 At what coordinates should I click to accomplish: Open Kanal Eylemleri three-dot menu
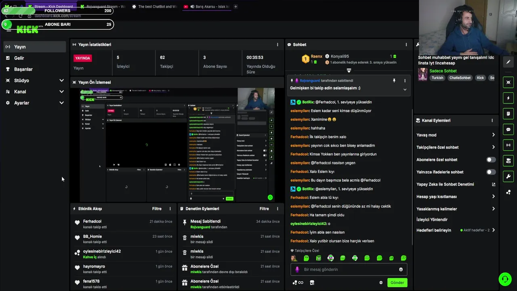click(x=492, y=120)
